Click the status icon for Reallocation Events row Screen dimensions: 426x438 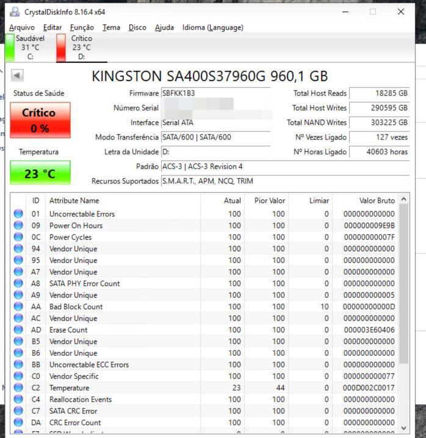coord(18,399)
